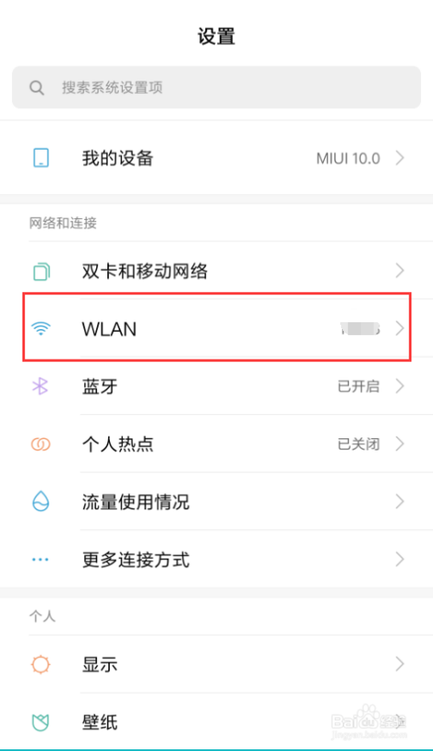433x751 pixels.
Task: Tap the WLAN wifi icon
Action: [41, 328]
